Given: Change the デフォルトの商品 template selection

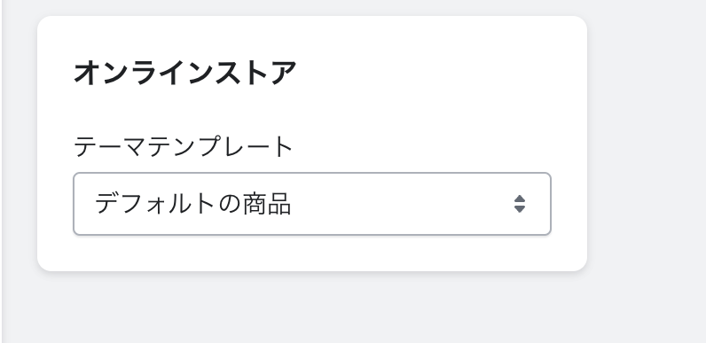Looking at the screenshot, I should [x=312, y=204].
